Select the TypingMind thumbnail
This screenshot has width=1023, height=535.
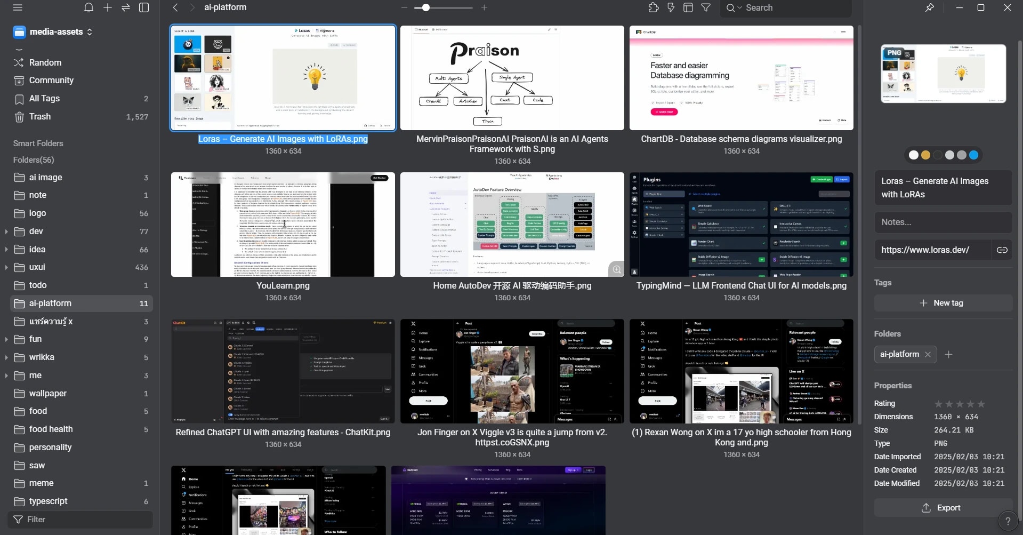pos(741,225)
